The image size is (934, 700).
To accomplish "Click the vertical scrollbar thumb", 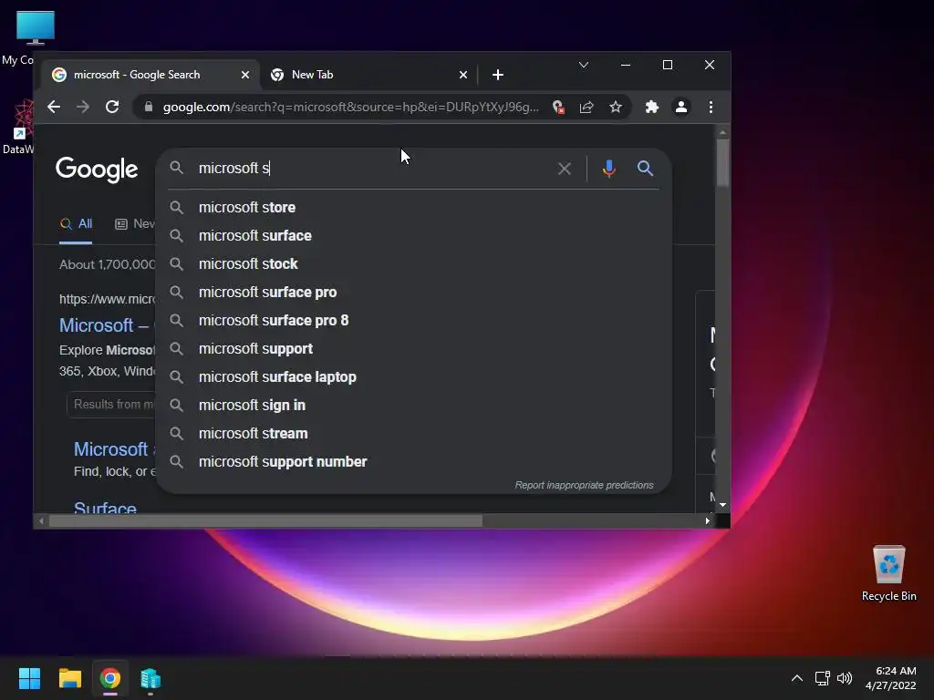I will click(722, 162).
